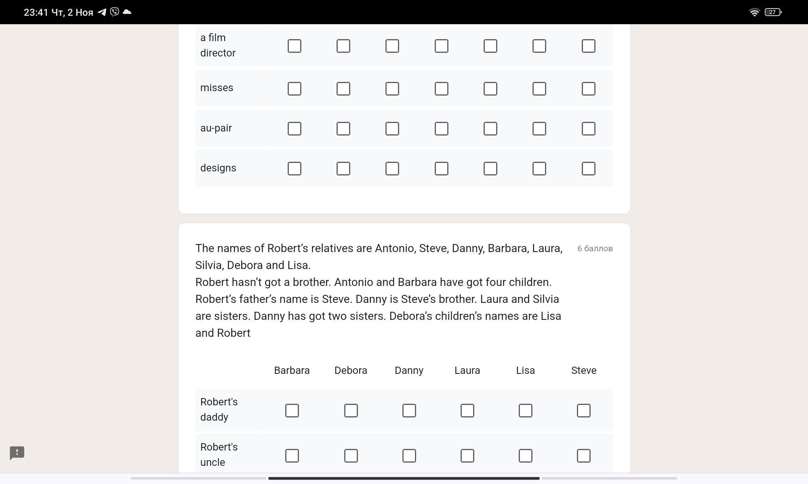Select Laura checkbox for Robert's uncle

467,456
